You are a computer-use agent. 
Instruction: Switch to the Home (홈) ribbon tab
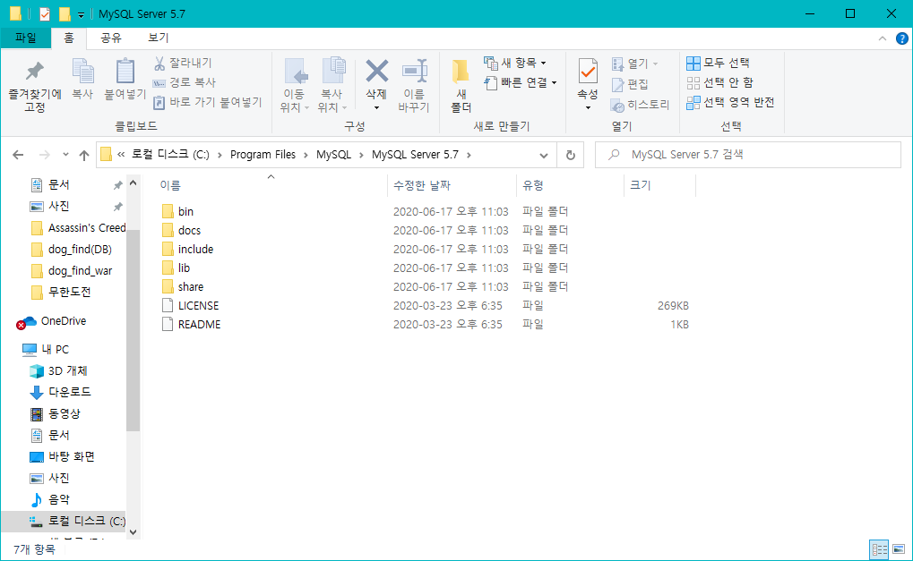pyautogui.click(x=69, y=38)
